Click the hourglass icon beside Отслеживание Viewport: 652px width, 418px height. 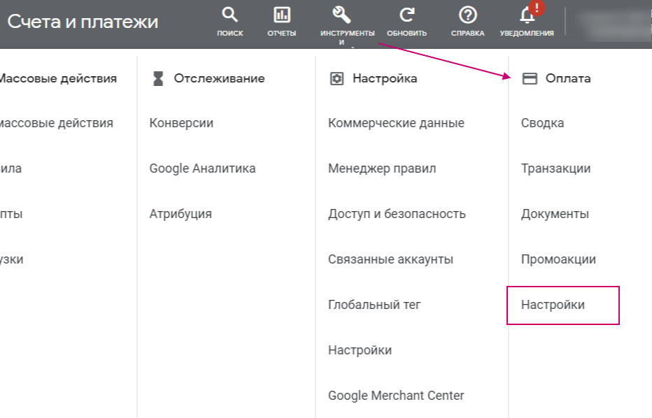158,78
